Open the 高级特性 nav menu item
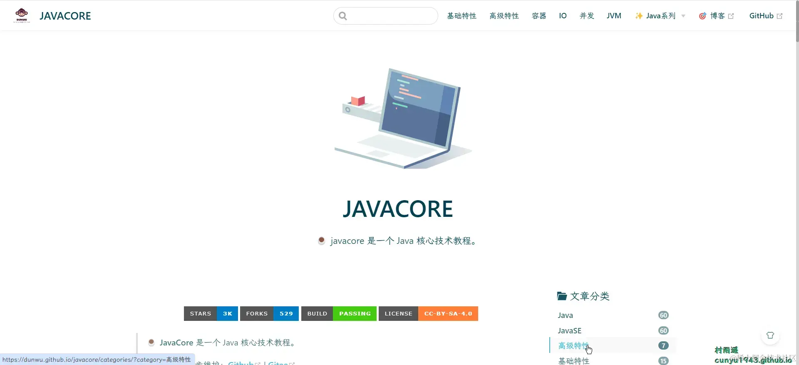Viewport: 799px width, 365px height. (504, 16)
